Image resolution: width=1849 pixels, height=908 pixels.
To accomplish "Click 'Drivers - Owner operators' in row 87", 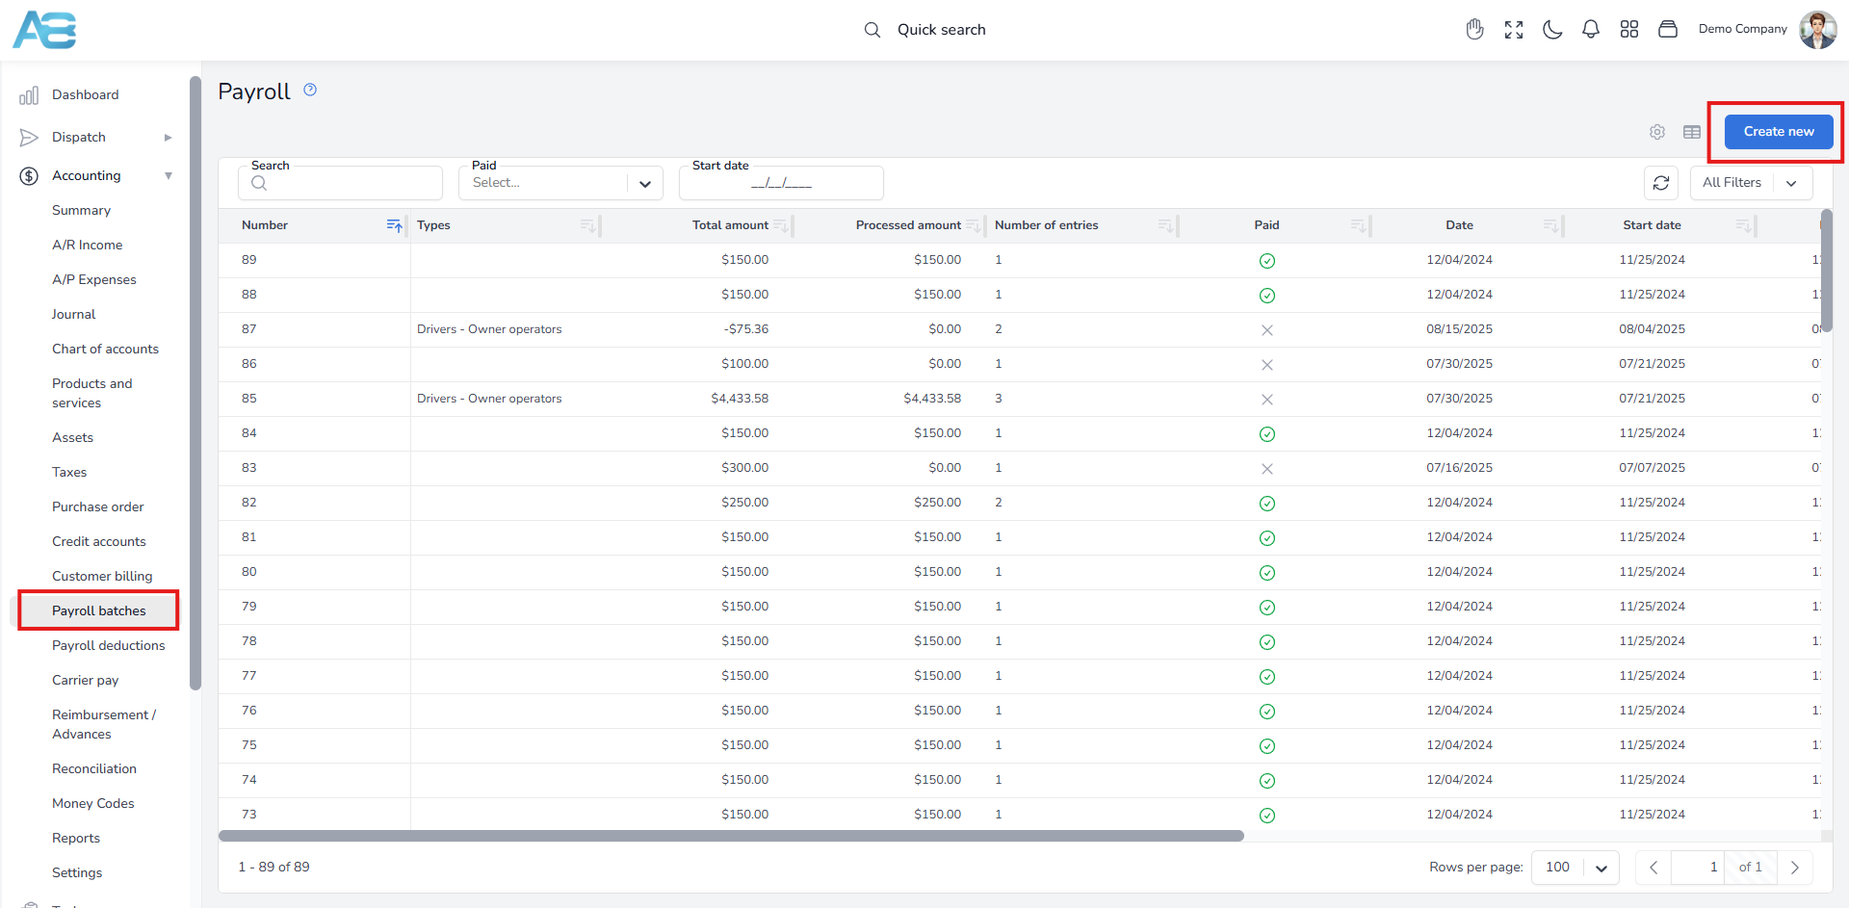I will coord(489,330).
